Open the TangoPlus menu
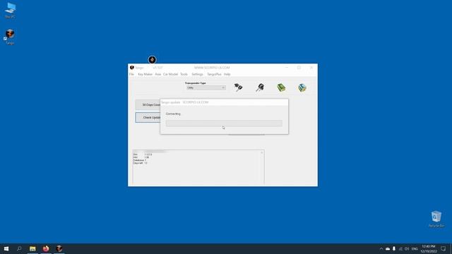Screen dimensions: 452x254 coord(214,74)
